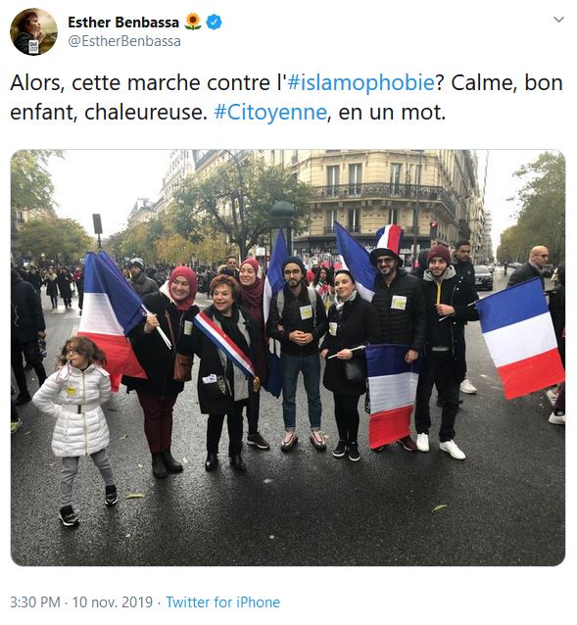
Task: Click the corner building with balconies in photo
Action: tap(382, 199)
